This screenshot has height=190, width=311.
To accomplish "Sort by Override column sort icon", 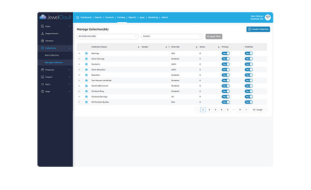I will [197, 47].
